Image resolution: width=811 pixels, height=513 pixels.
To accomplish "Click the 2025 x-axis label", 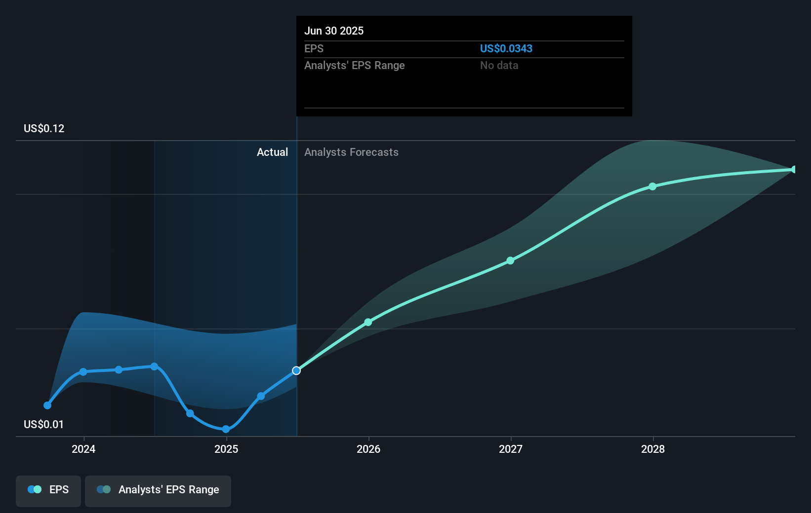I will coord(226,449).
